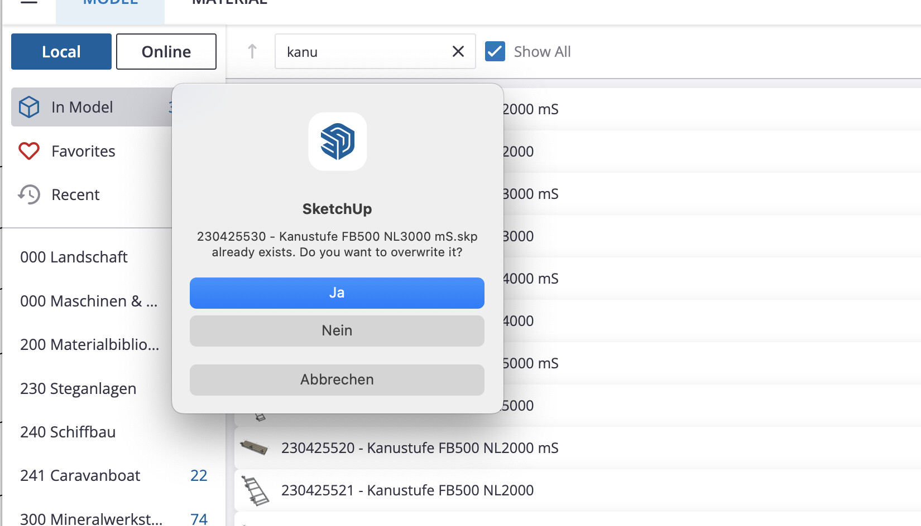
Task: Click count 74 beside 300 Mineralwerkst...
Action: [199, 519]
